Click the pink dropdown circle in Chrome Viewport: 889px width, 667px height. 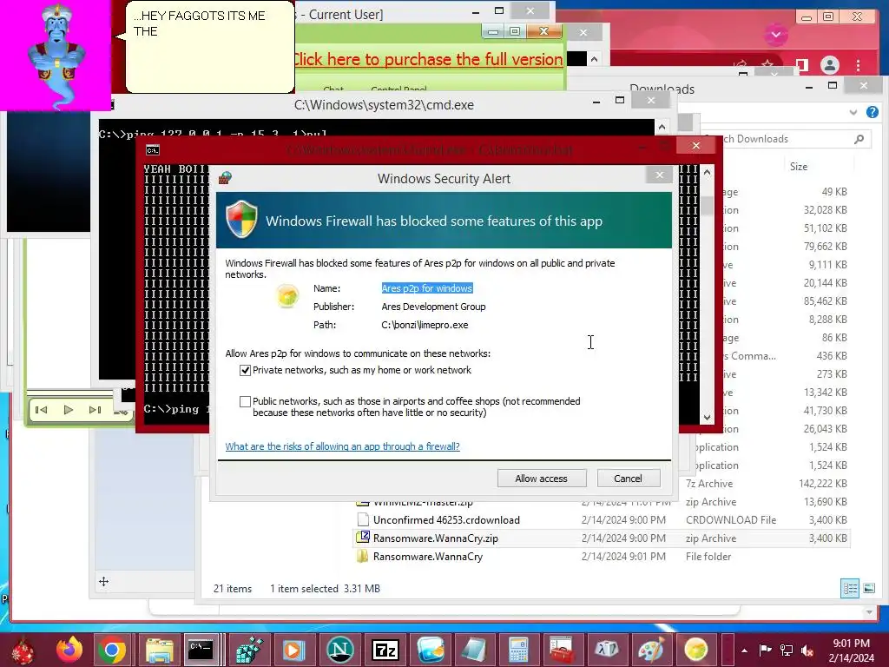[776, 35]
